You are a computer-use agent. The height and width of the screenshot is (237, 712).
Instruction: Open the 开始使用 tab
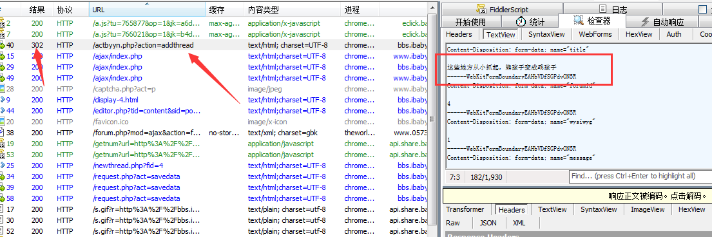click(x=471, y=21)
